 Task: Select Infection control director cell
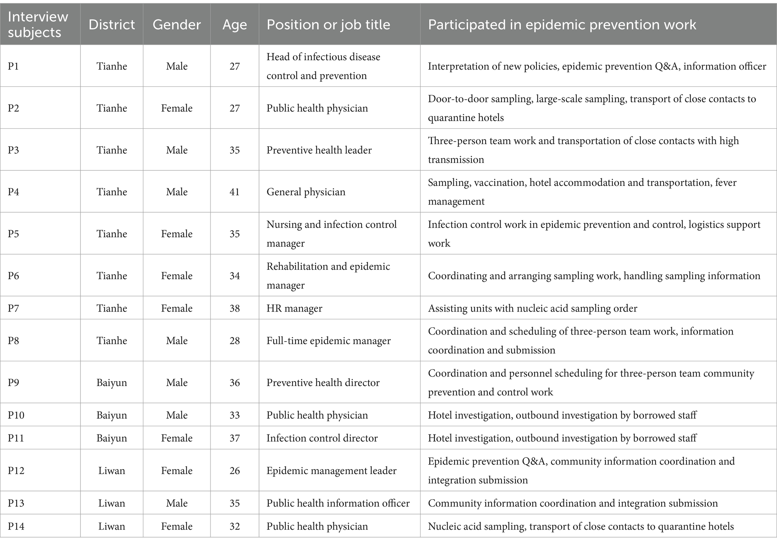tap(322, 438)
